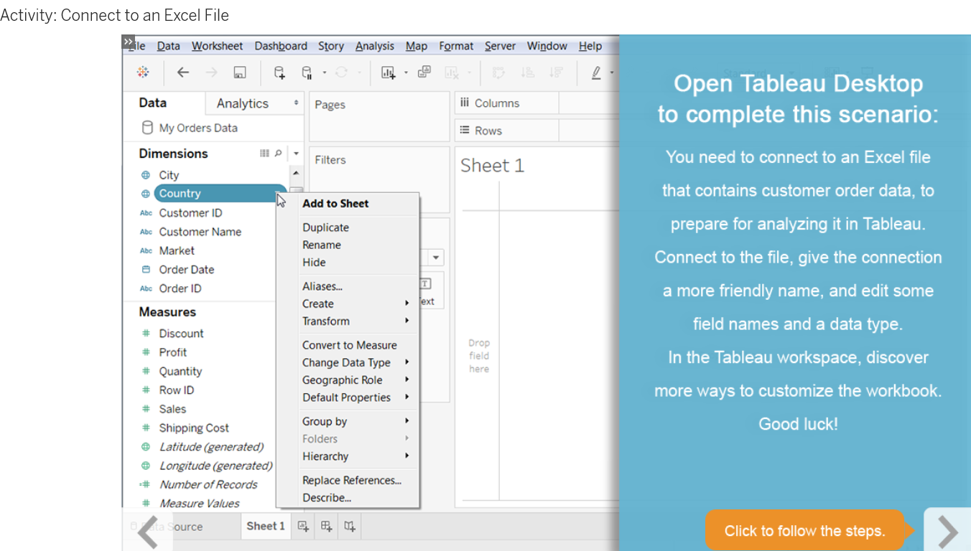971x551 pixels.
Task: Switch to the Analytics tab
Action: 243,103
